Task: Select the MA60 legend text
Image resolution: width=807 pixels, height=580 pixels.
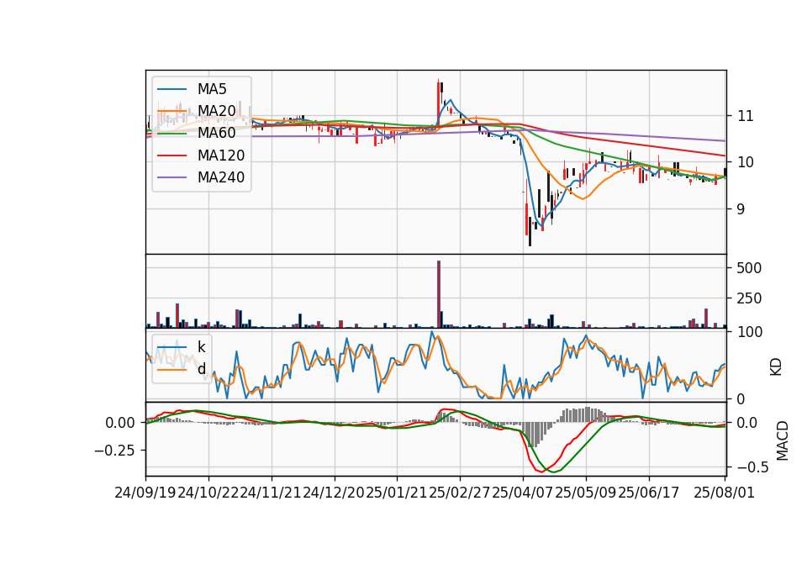Action: 216,133
